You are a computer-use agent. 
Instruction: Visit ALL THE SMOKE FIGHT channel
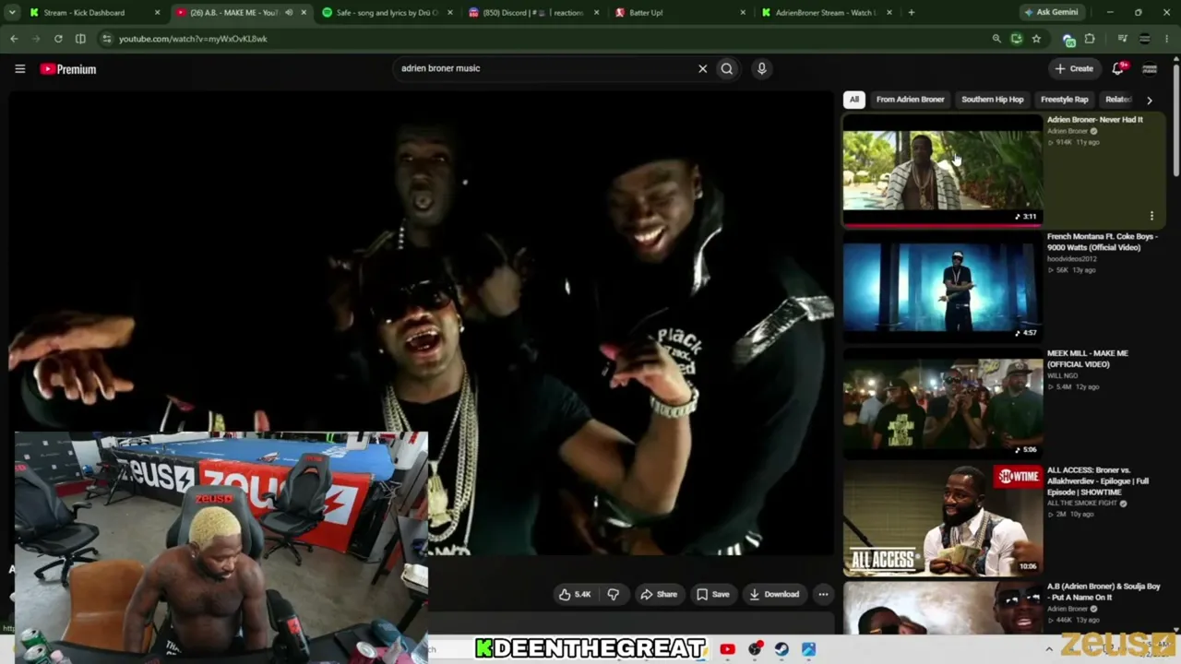(x=1082, y=504)
